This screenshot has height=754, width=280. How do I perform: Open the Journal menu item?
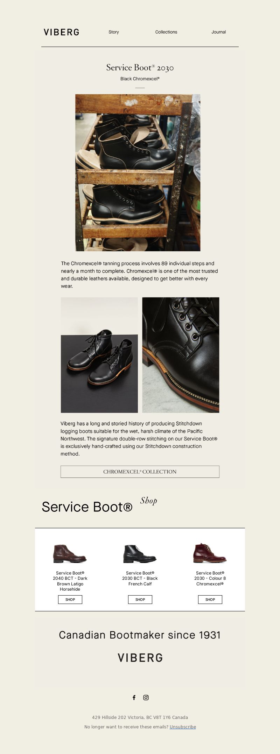pos(219,32)
